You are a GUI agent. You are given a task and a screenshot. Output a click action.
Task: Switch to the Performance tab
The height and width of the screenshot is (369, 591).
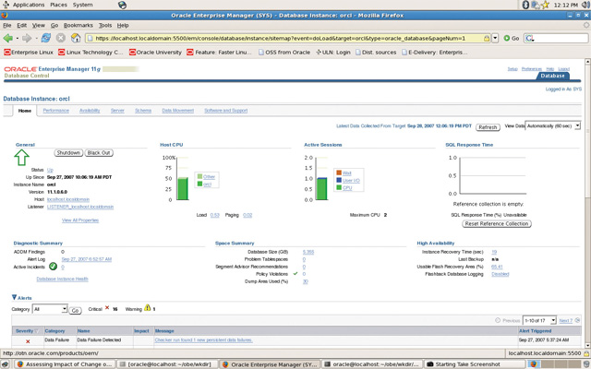[x=55, y=111]
